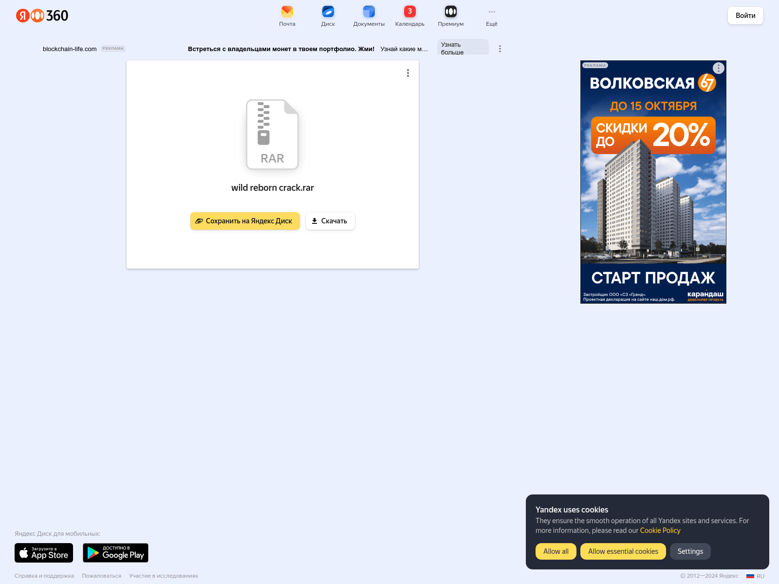Open the Yandex 360 logo home link
The height and width of the screenshot is (584, 779).
(x=42, y=16)
